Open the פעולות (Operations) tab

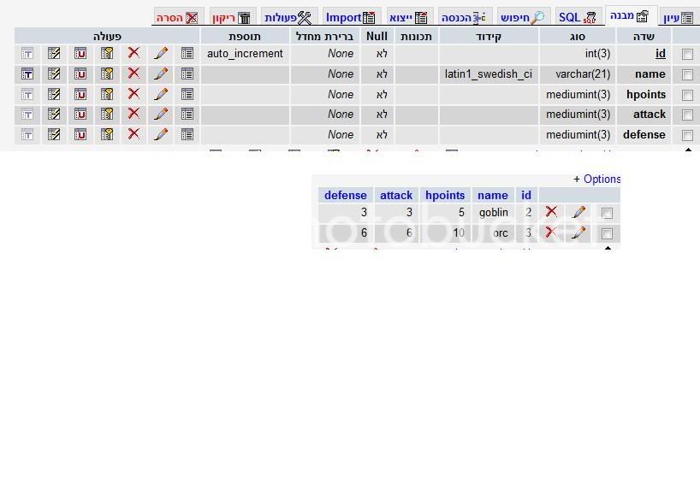(288, 17)
